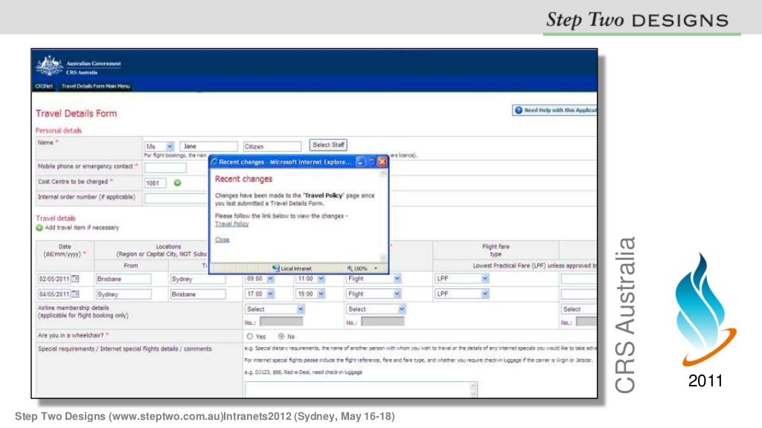Select Yes for wheelchair question

[250, 337]
